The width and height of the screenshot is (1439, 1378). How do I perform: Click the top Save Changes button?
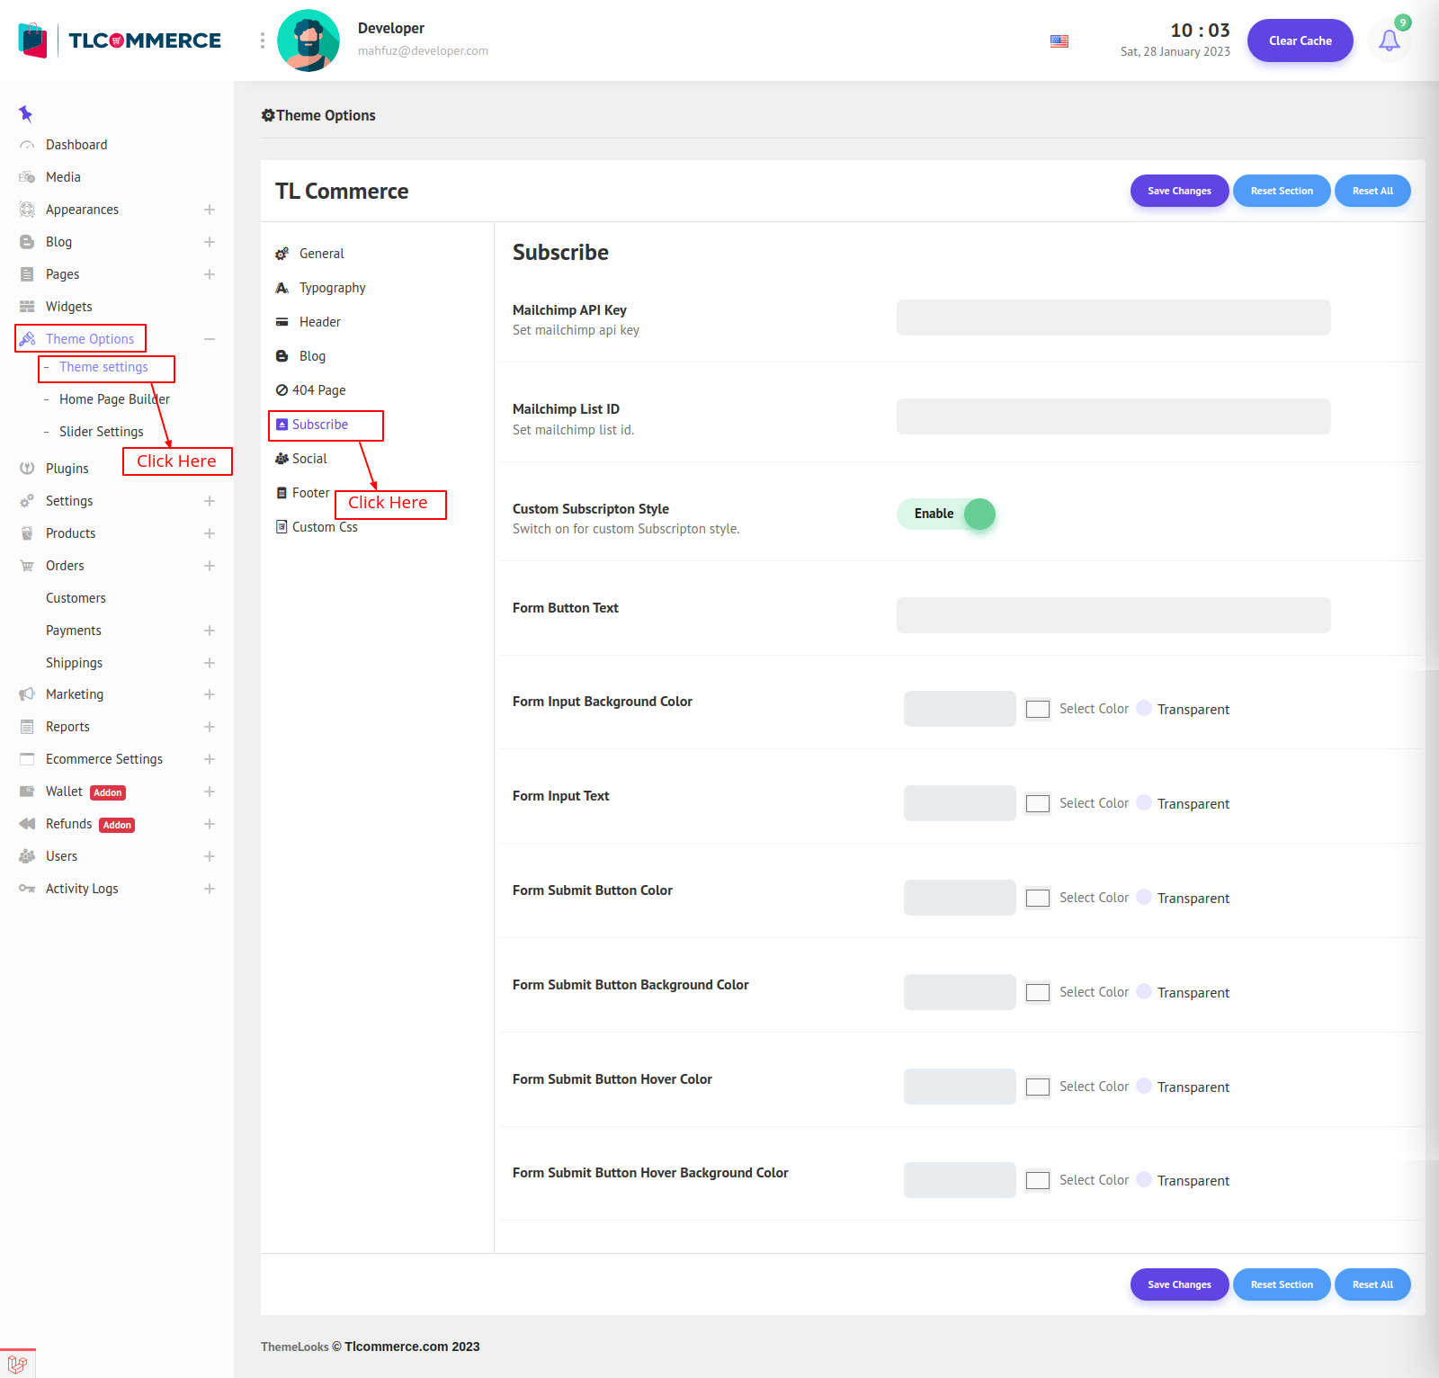click(x=1179, y=191)
